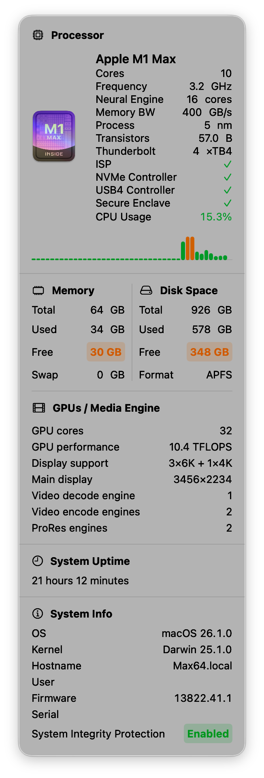
Task: Click the 348 GB free disk badge
Action: pyautogui.click(x=209, y=352)
